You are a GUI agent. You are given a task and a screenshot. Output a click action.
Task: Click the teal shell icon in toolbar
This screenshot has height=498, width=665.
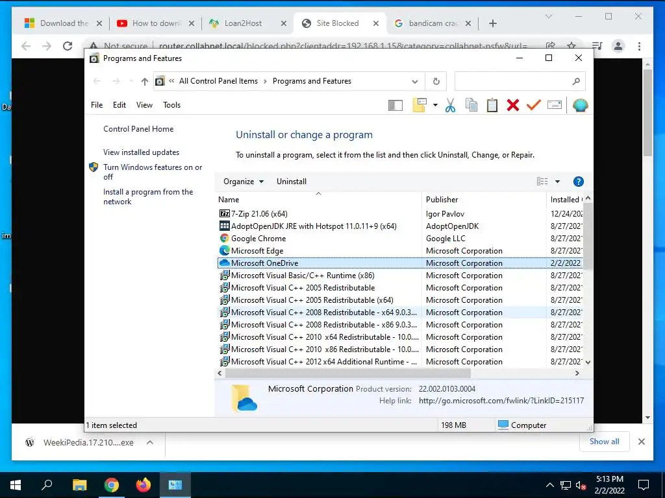[580, 105]
